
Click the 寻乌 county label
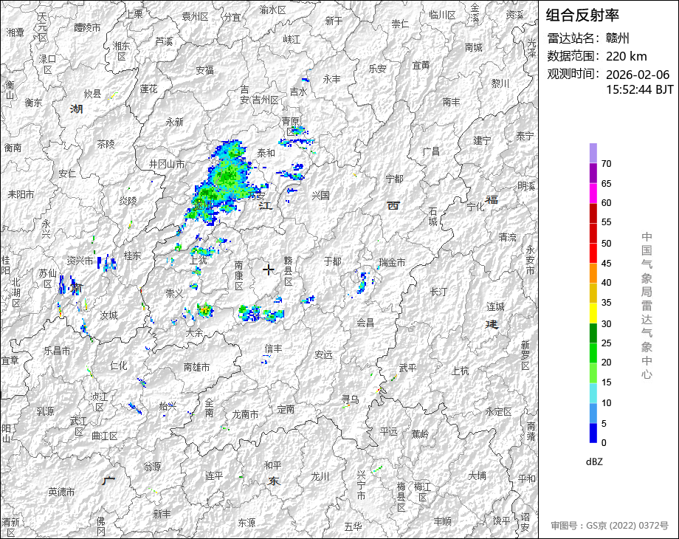click(x=351, y=399)
